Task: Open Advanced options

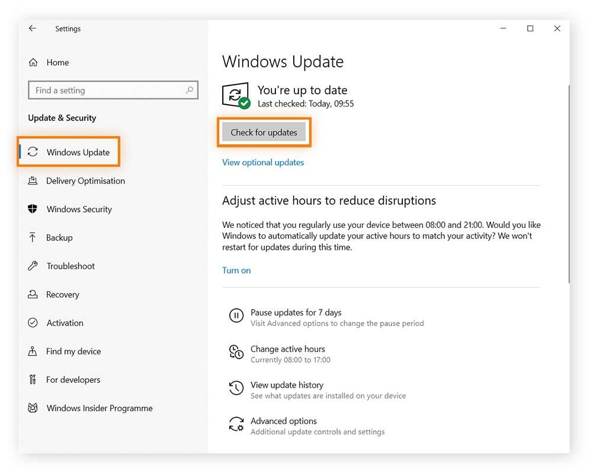Action: [x=284, y=421]
